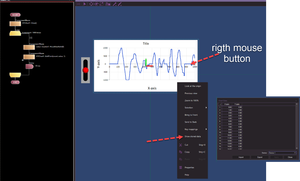
Task: Open the Series 1 dropdown
Action: click(282, 153)
